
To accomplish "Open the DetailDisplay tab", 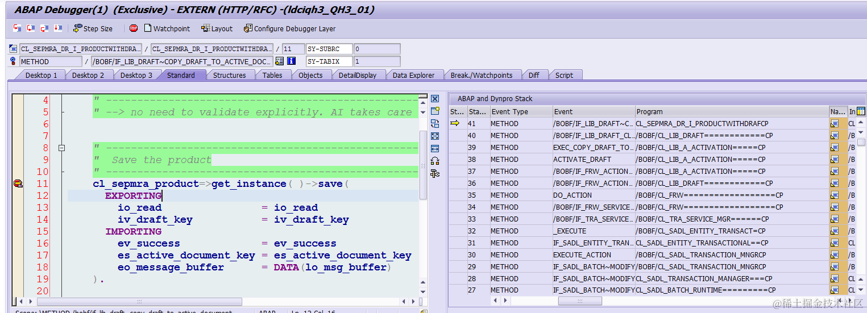I will 358,75.
